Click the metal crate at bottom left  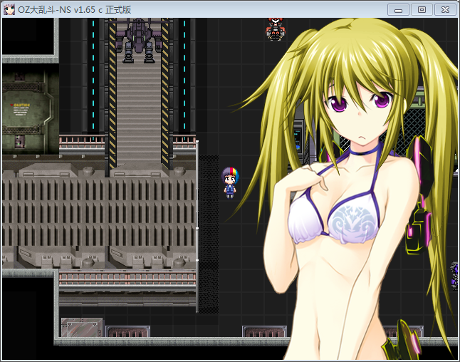tap(82, 327)
